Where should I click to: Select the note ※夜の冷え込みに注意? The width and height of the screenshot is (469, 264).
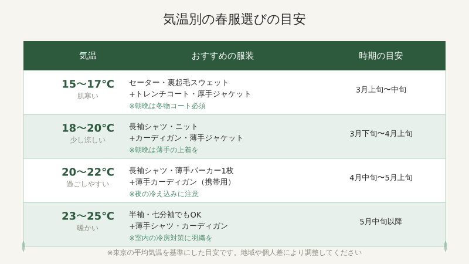[x=164, y=194]
